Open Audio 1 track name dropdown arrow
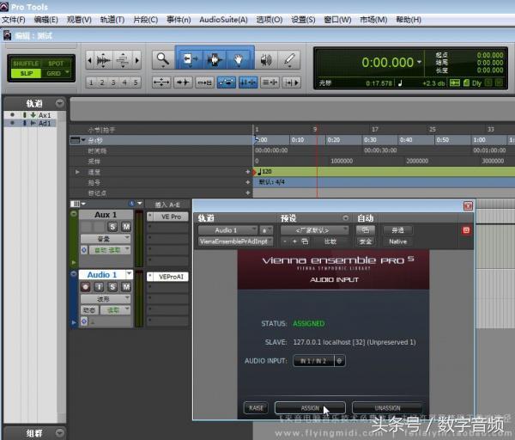515x440 pixels. pyautogui.click(x=130, y=273)
